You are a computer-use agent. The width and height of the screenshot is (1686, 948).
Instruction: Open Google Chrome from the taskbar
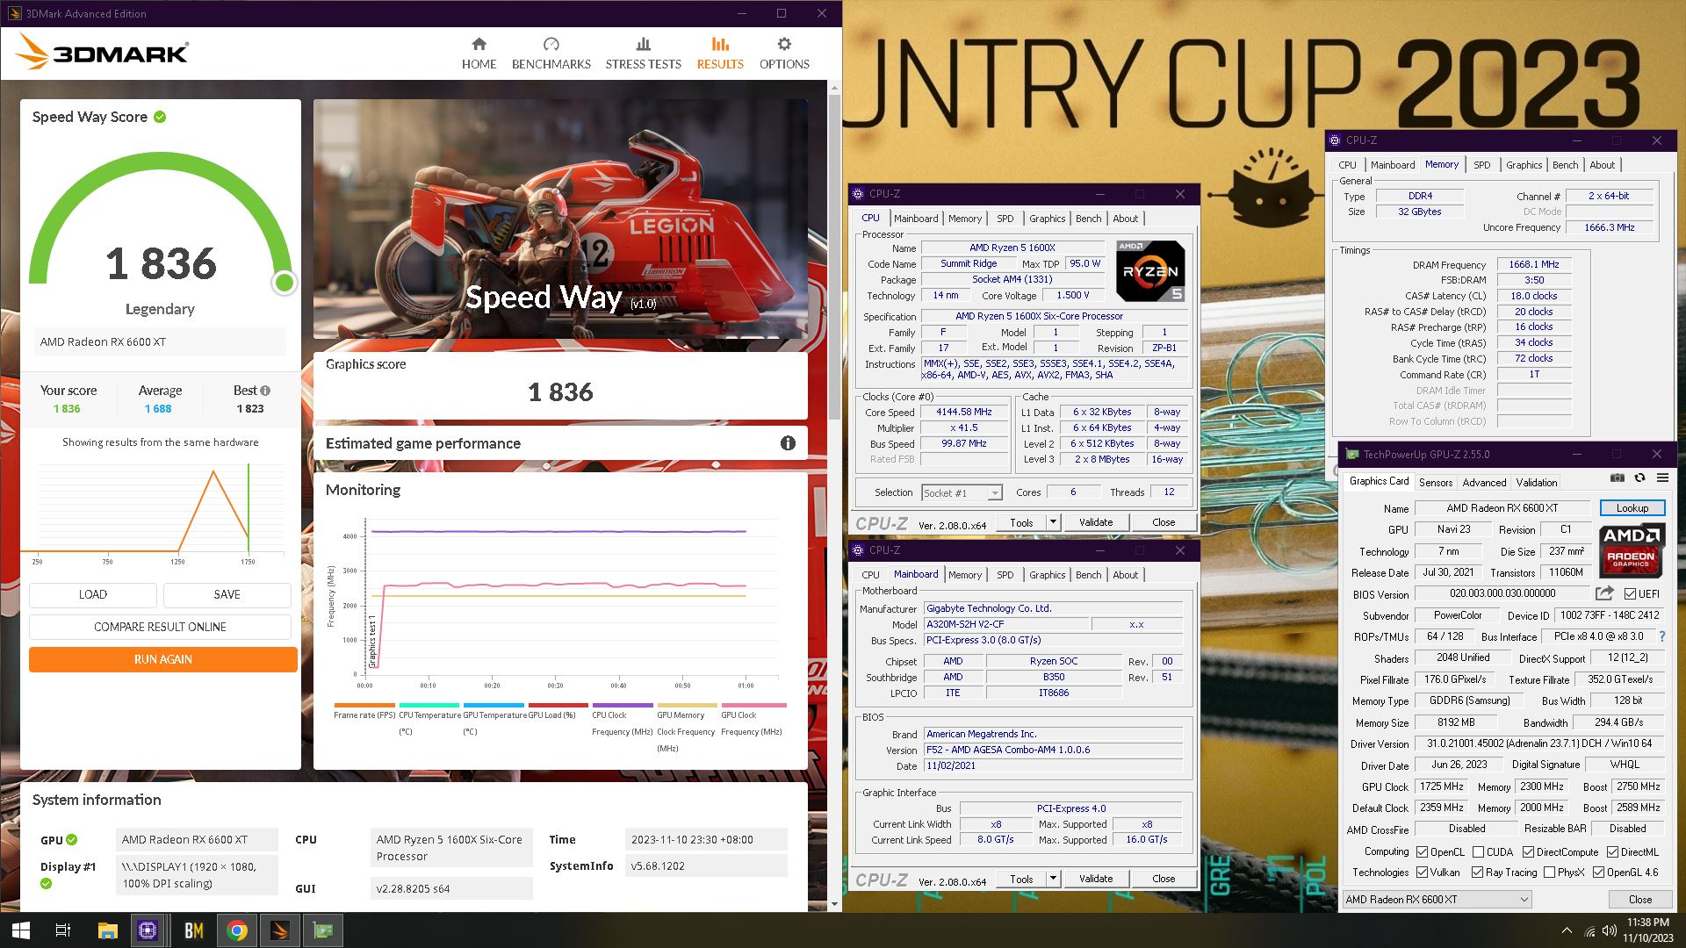pos(237,930)
